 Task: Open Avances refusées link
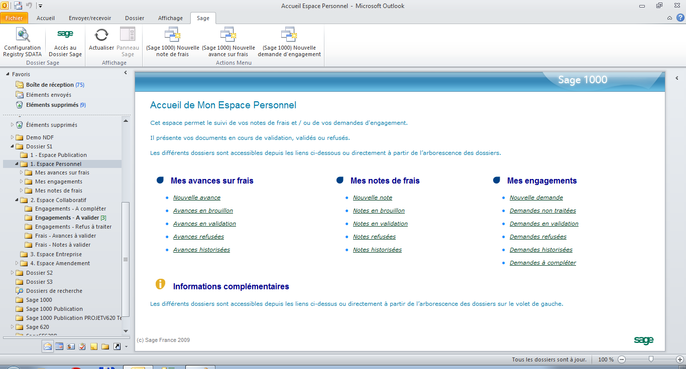pyautogui.click(x=198, y=237)
